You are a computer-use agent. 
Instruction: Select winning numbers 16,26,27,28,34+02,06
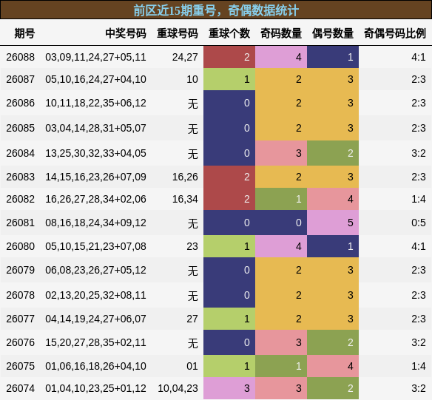[x=95, y=199]
